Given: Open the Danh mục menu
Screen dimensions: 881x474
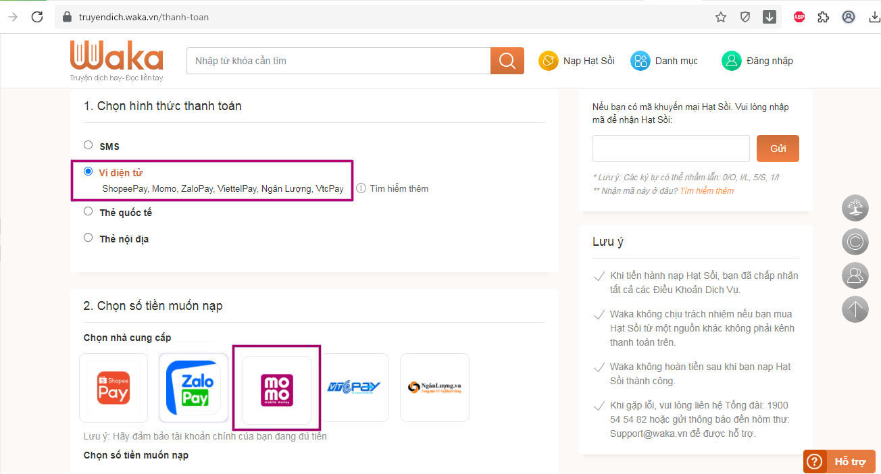Looking at the screenshot, I should (x=664, y=61).
